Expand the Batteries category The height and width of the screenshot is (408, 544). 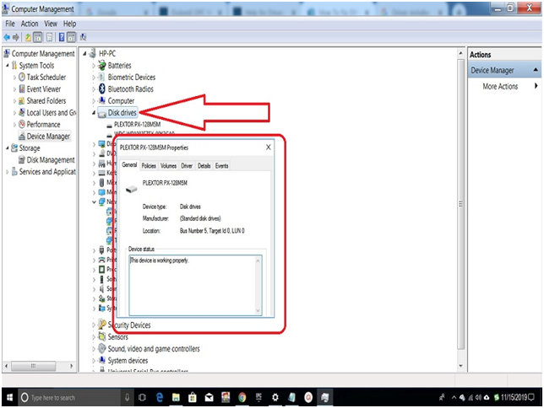pyautogui.click(x=93, y=66)
